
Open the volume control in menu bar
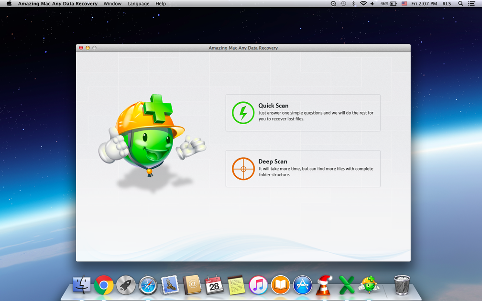372,4
